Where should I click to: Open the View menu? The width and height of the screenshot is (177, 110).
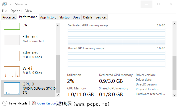tap(29, 11)
